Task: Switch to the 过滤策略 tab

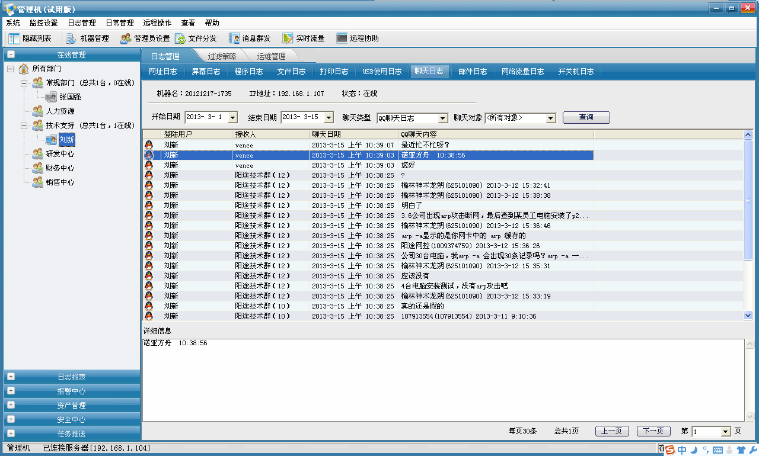Action: [222, 57]
